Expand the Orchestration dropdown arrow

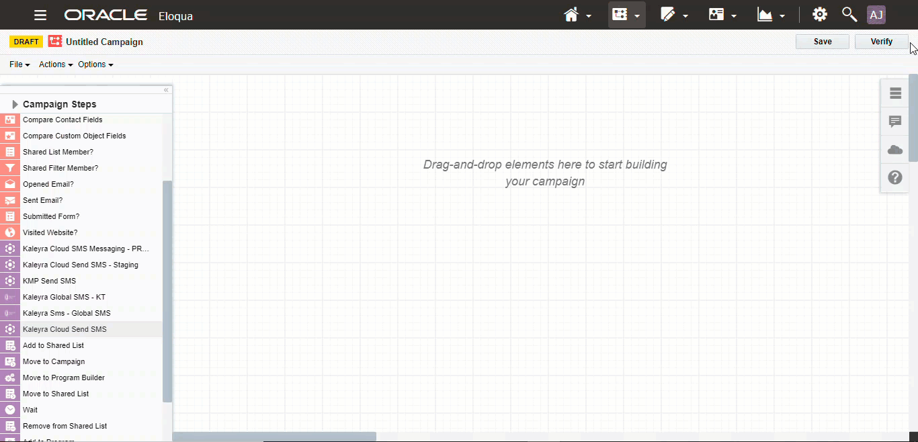pyautogui.click(x=636, y=16)
